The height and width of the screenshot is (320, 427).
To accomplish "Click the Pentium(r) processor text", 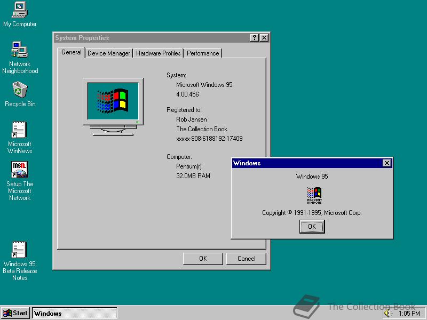I will point(189,166).
